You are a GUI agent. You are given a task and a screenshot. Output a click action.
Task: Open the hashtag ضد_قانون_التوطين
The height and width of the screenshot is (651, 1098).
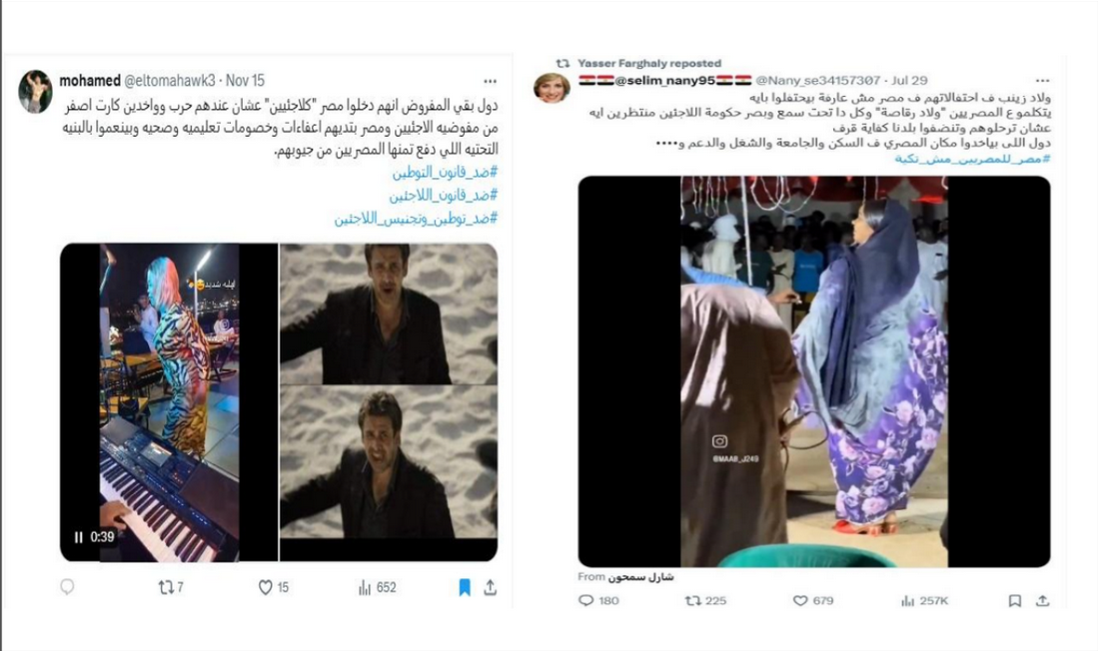click(x=444, y=172)
